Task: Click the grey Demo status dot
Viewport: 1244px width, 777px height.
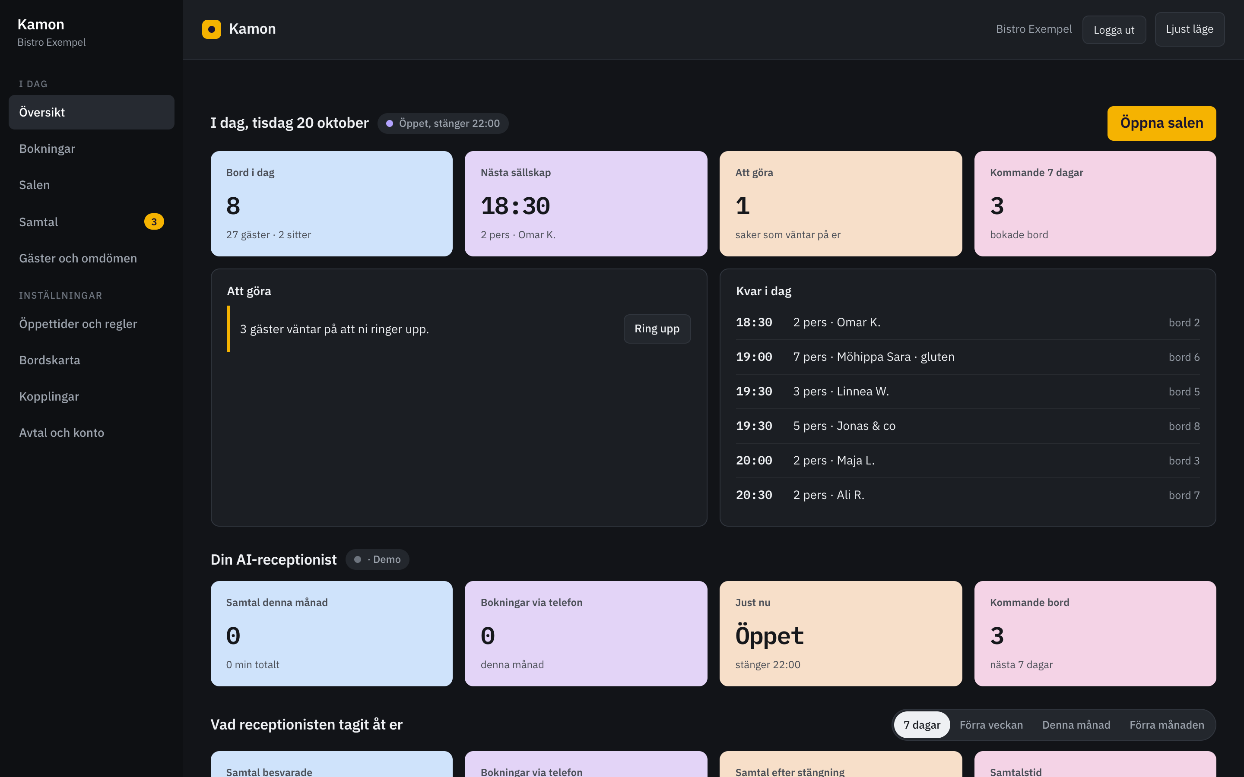Action: tap(357, 559)
